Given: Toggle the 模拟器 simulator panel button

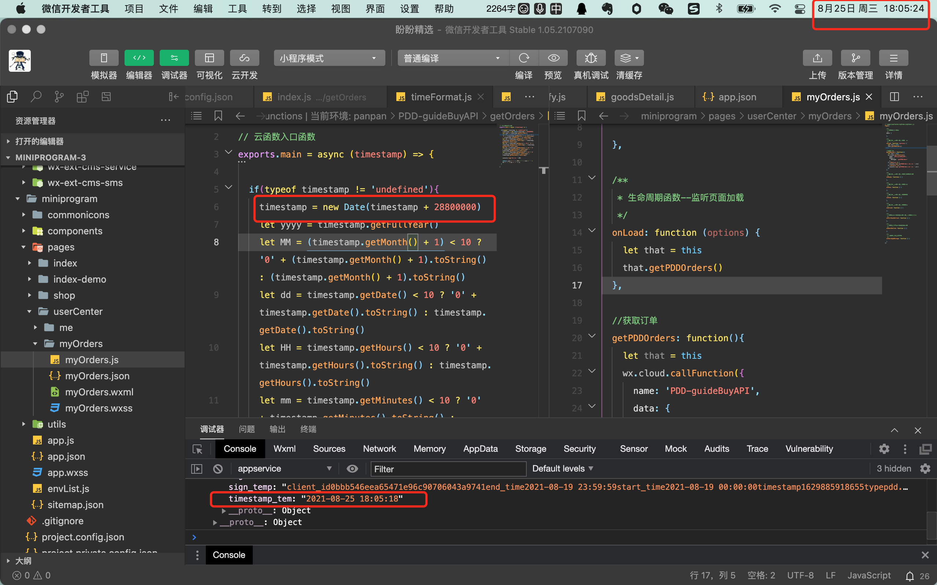Looking at the screenshot, I should coord(104,58).
